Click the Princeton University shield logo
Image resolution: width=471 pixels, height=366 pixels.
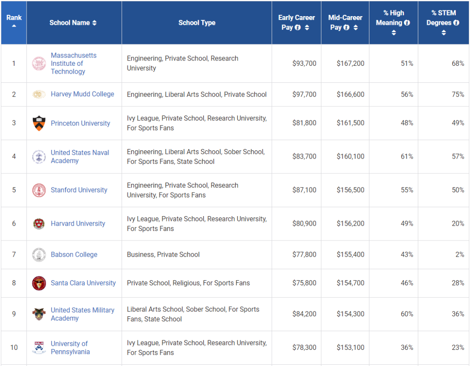39,123
